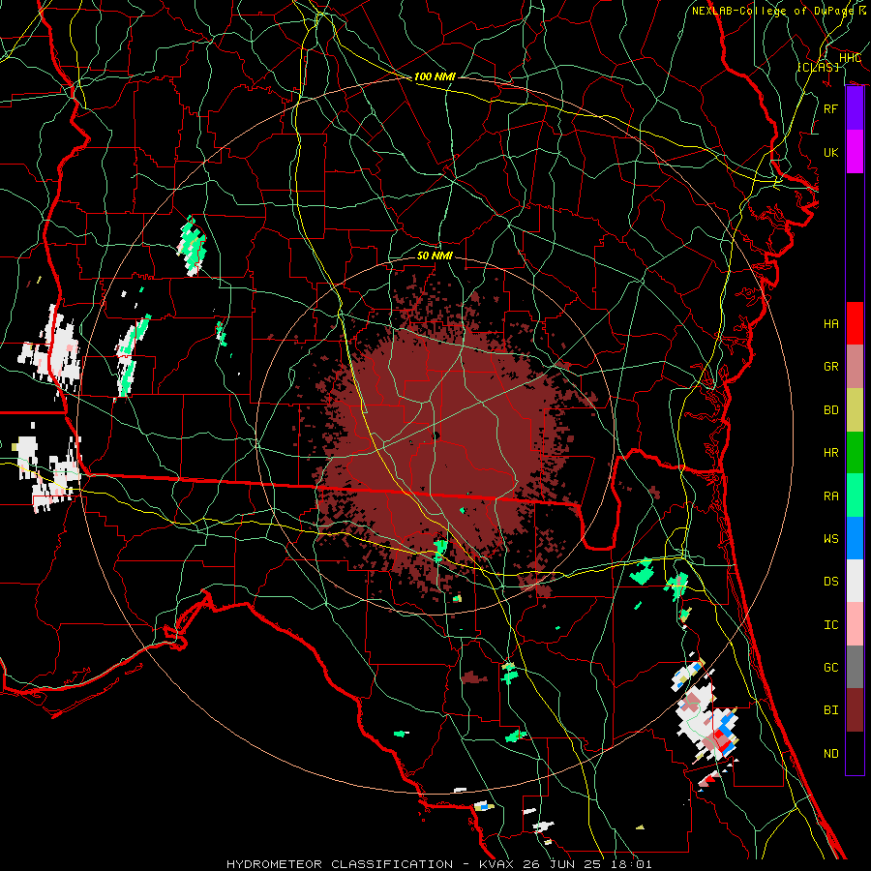The width and height of the screenshot is (871, 871).
Task: Click the WS blue legend color swatch
Action: (x=855, y=538)
